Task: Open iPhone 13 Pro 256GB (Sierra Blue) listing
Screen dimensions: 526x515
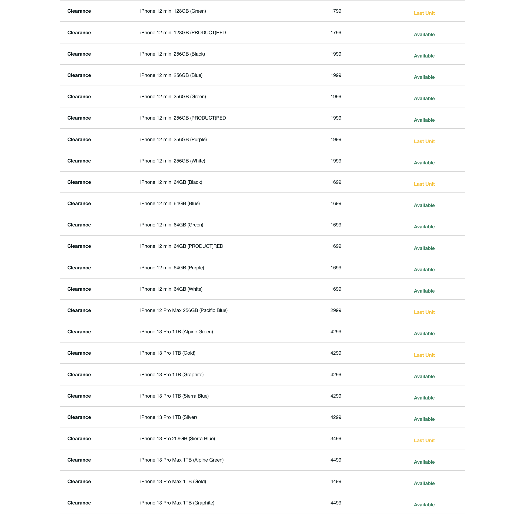Action: tap(177, 438)
